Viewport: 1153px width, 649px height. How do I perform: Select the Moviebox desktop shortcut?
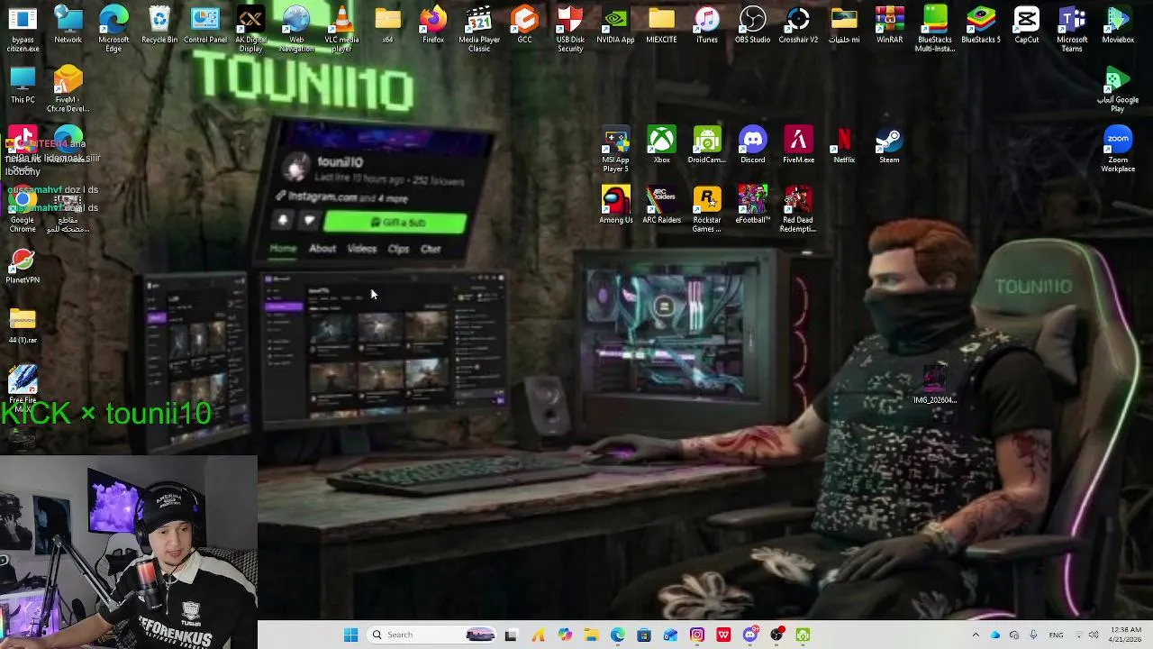pos(1118,24)
